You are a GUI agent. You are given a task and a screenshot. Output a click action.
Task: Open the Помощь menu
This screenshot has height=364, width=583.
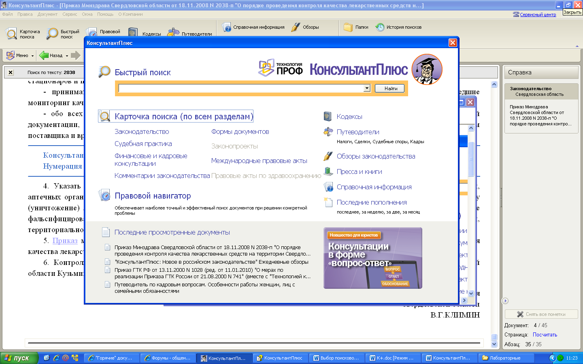pyautogui.click(x=105, y=14)
